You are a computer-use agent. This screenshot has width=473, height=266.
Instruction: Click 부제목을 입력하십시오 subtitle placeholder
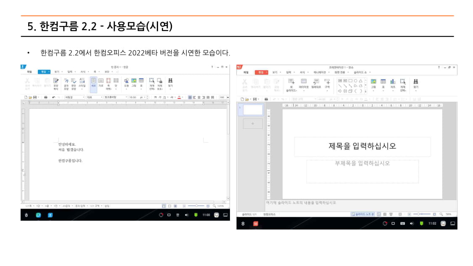coord(362,171)
